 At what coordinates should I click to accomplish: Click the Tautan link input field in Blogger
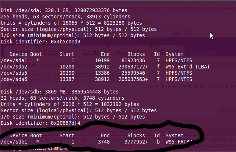point(85,86)
